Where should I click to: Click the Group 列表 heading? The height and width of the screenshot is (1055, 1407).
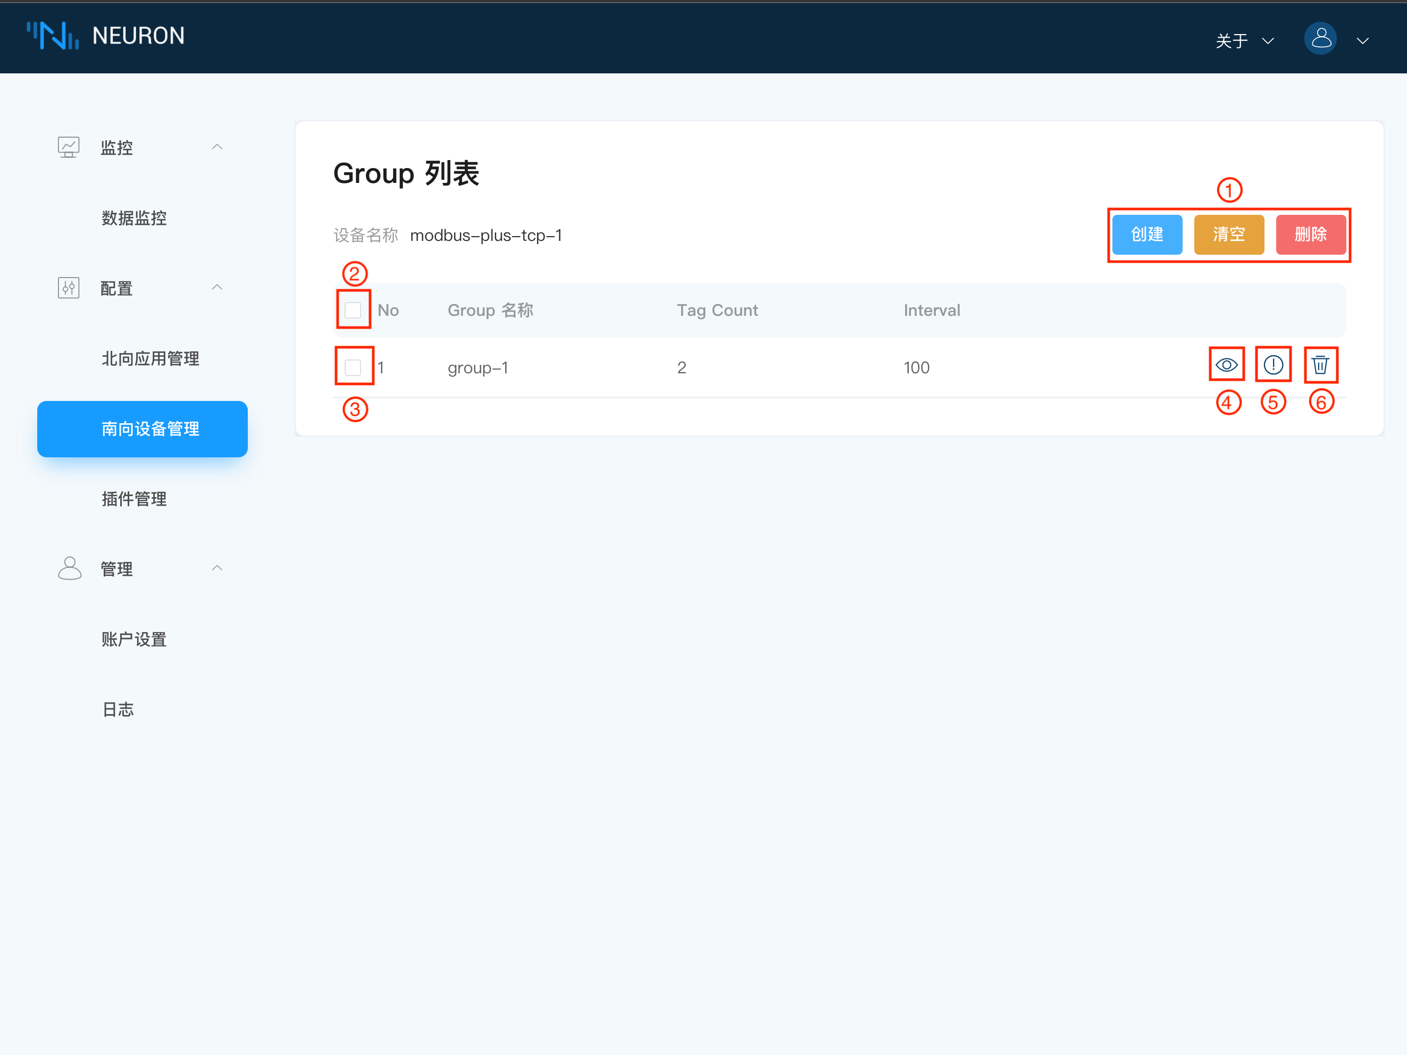point(406,173)
